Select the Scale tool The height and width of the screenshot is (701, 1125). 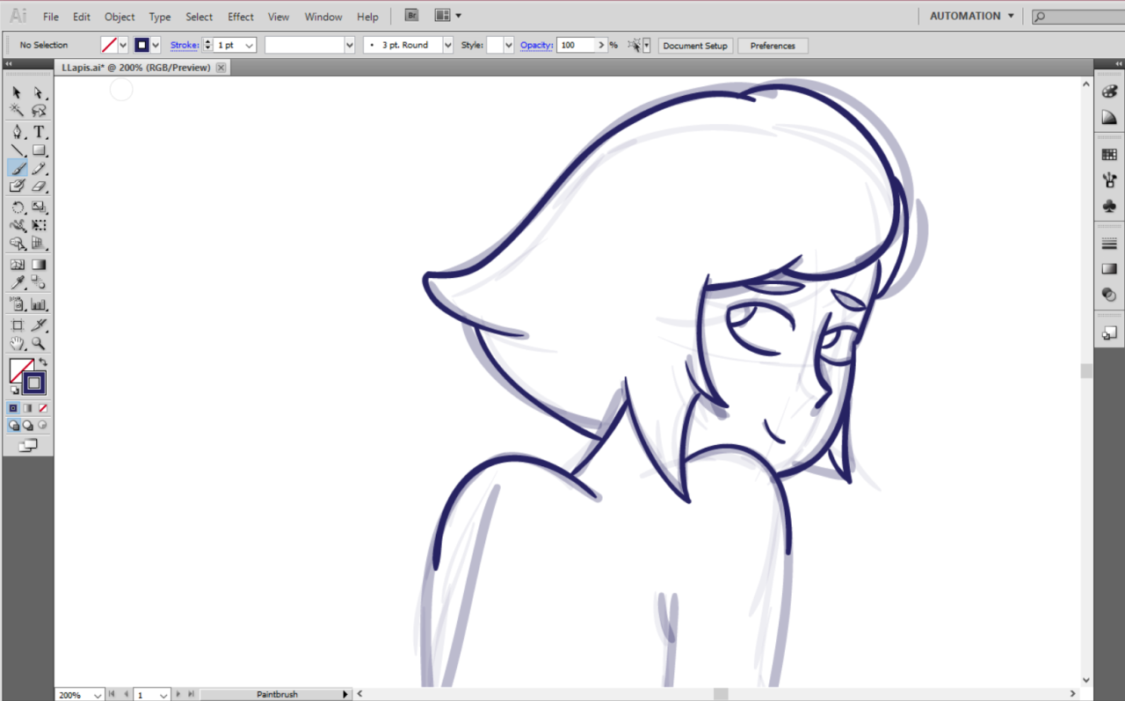click(x=39, y=208)
